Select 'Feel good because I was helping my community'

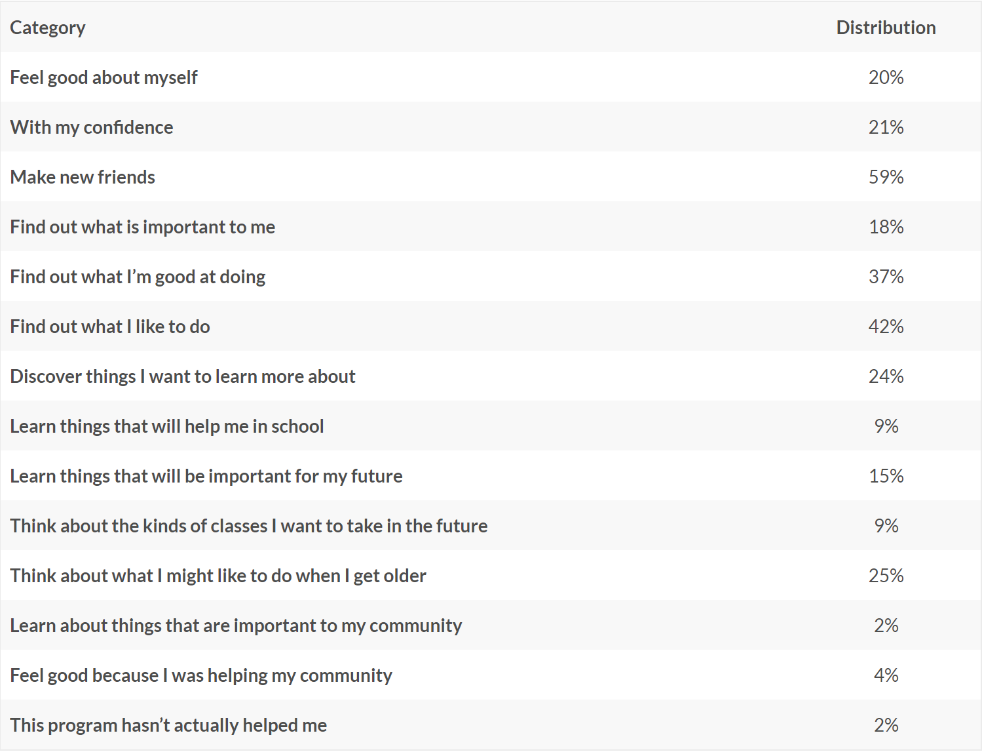click(201, 675)
